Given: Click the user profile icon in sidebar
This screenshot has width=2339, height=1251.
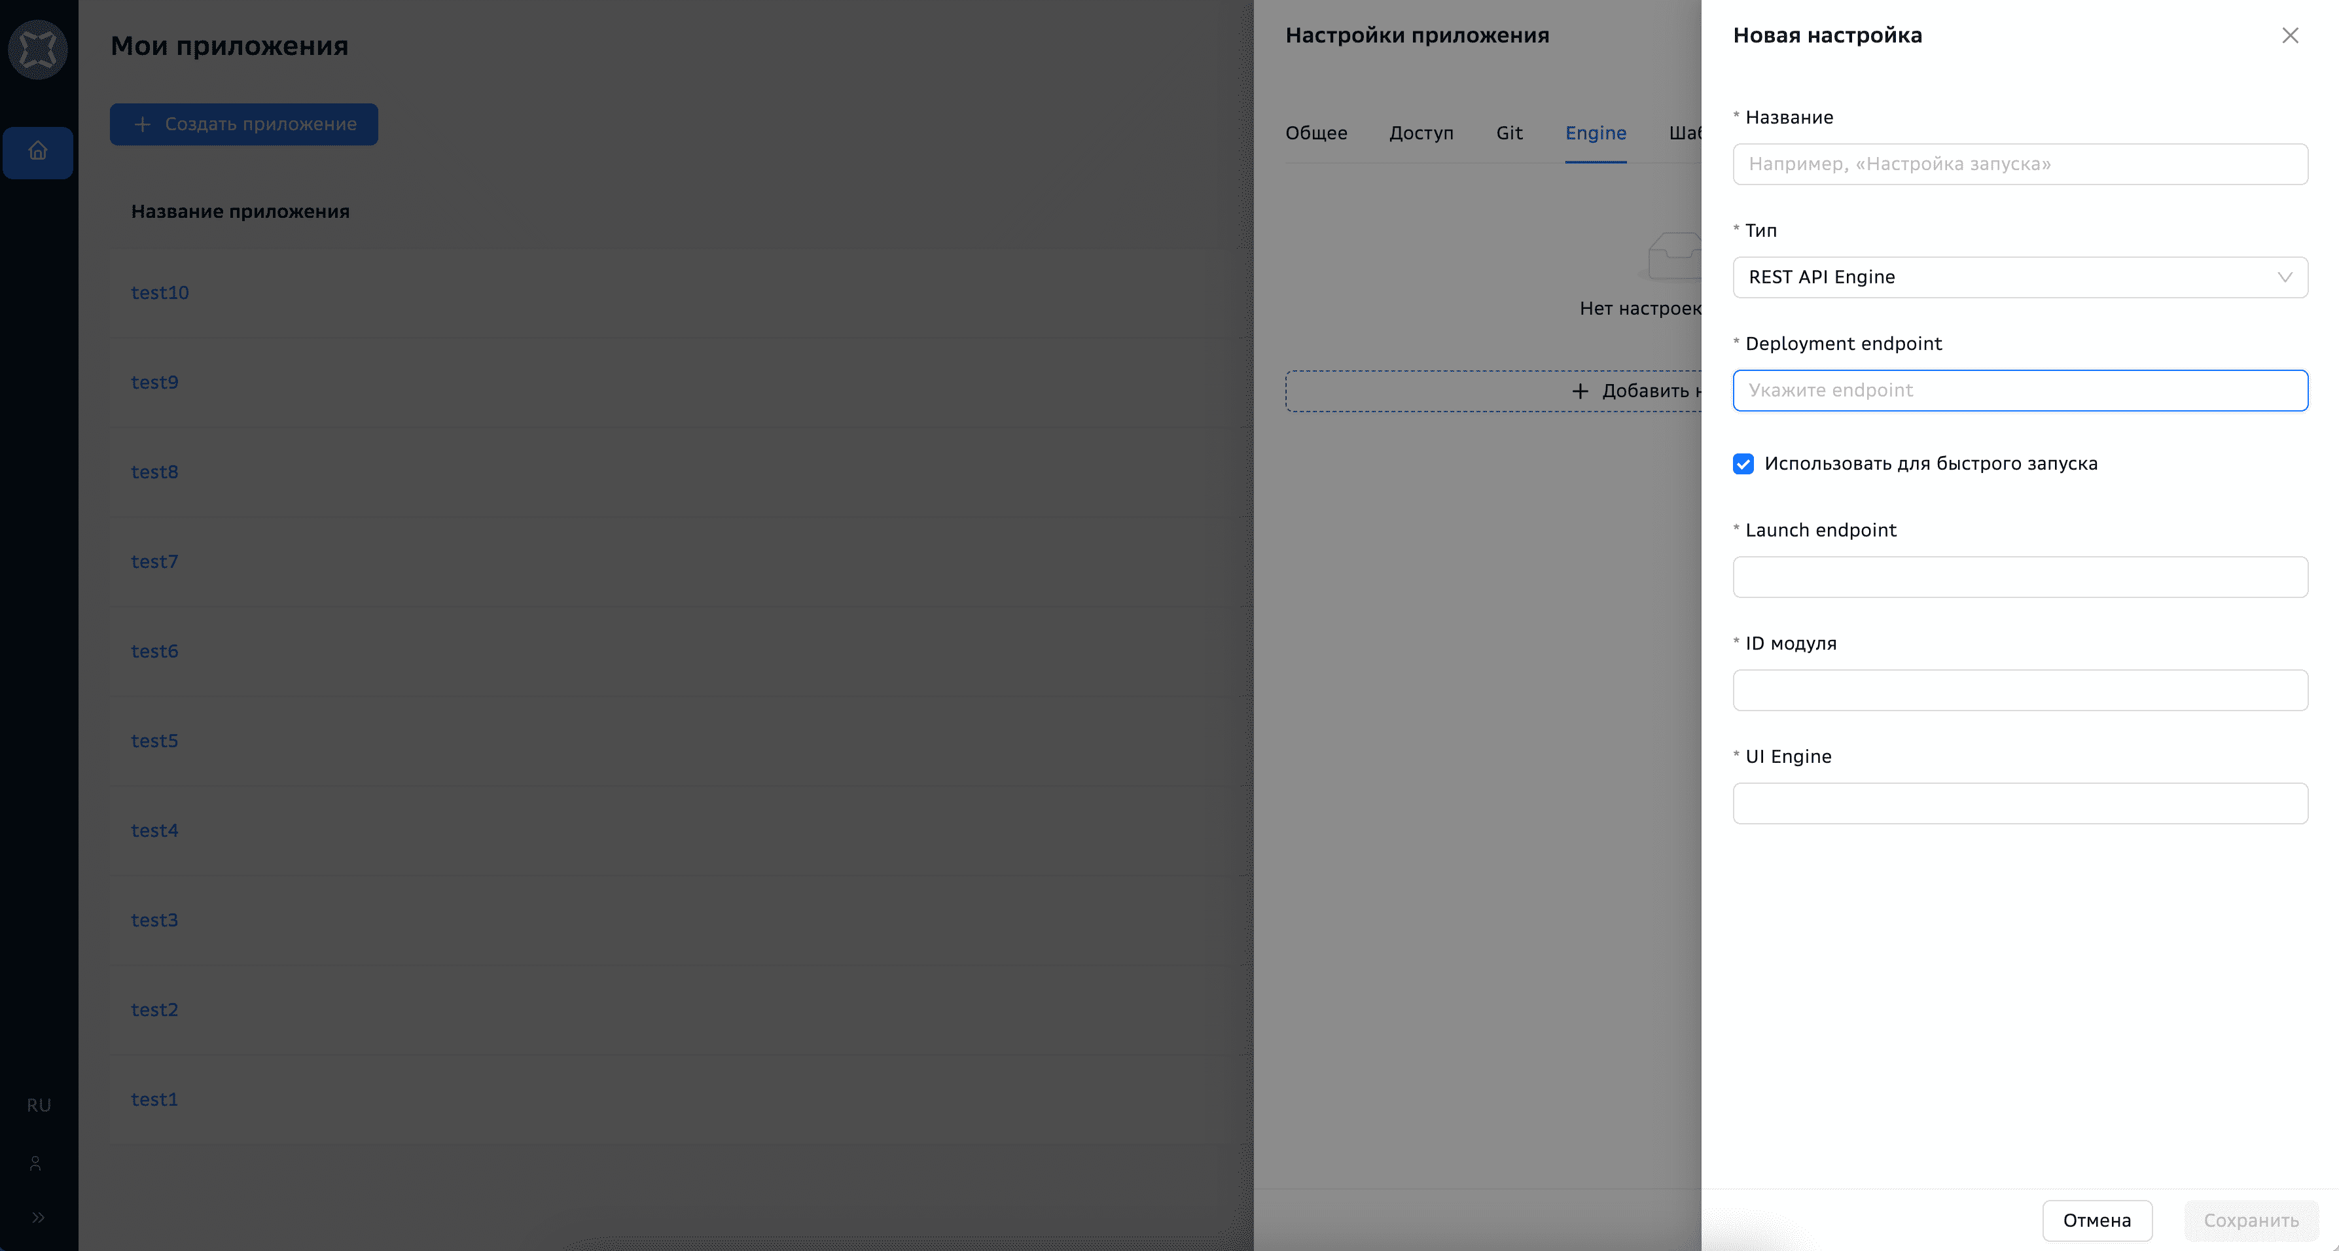Looking at the screenshot, I should click(x=36, y=1163).
